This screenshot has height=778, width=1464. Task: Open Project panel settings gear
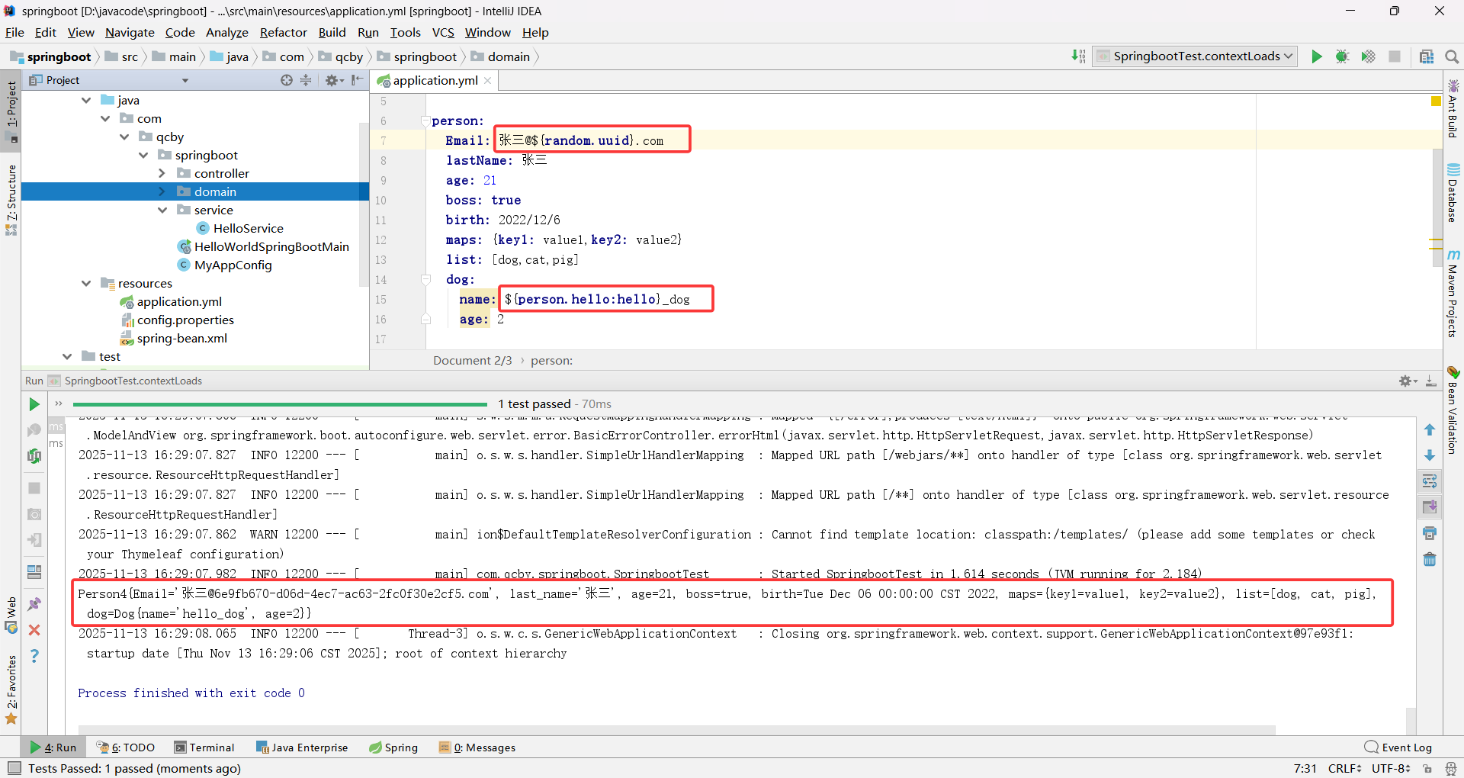point(332,80)
